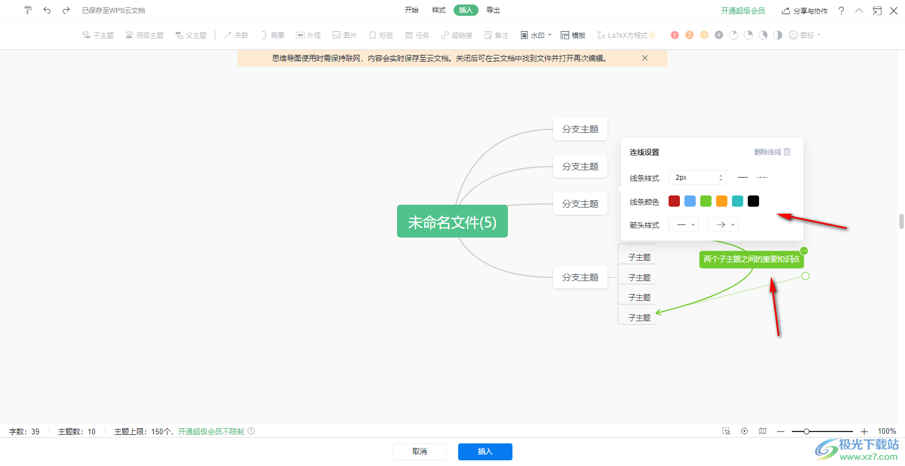Open the 水印 watermark dropdown
Image resolution: width=905 pixels, height=466 pixels.
536,35
